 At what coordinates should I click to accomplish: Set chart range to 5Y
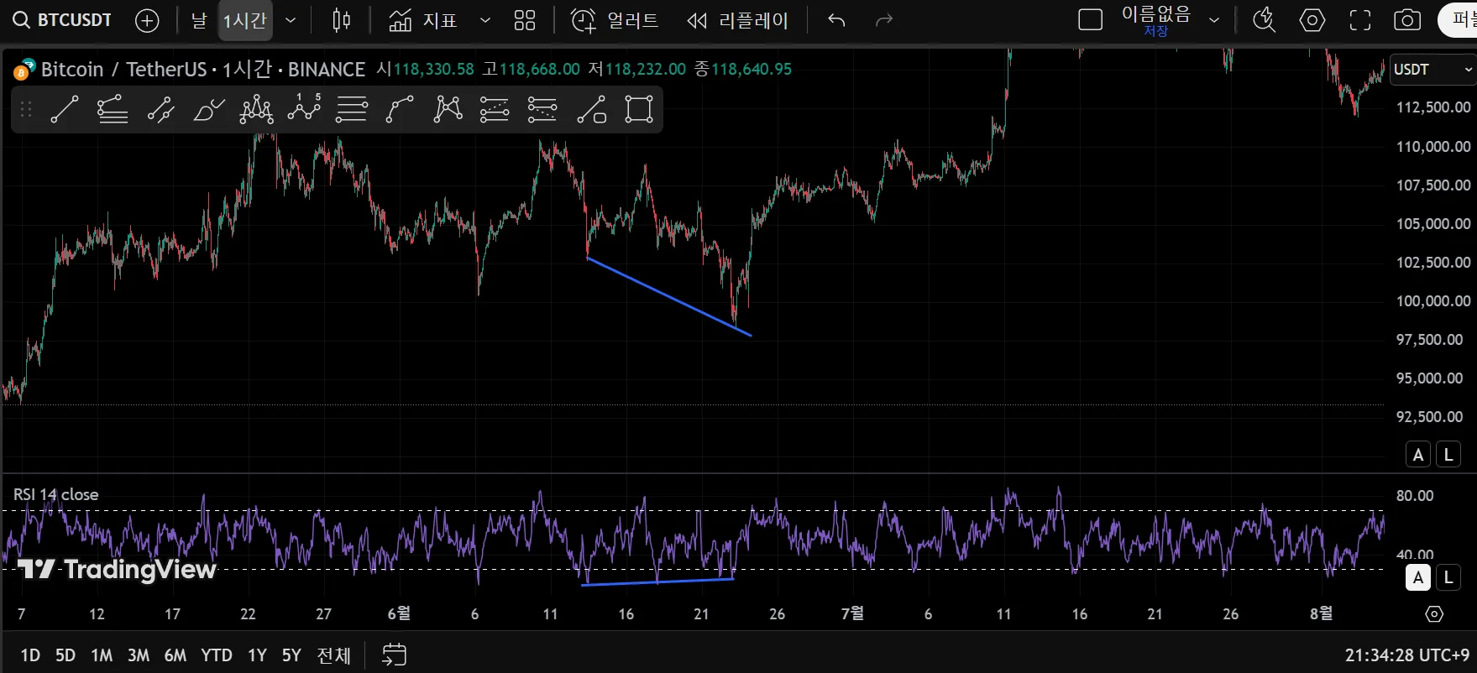[291, 655]
